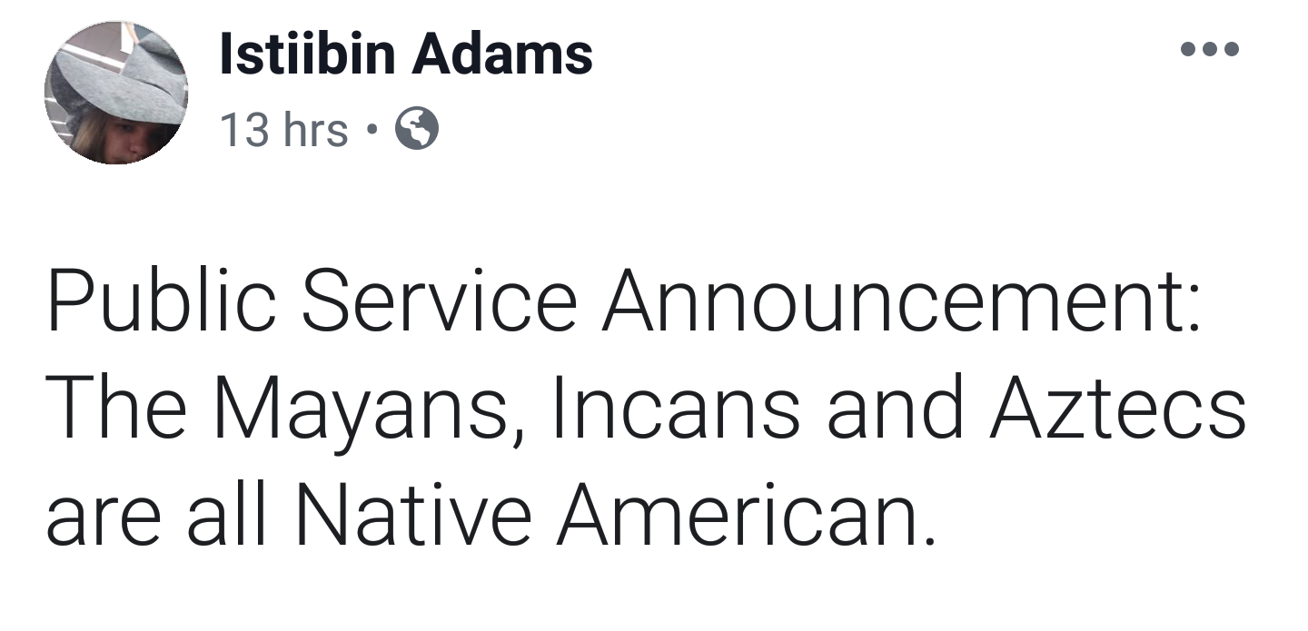Open Istiibin Adams' profile picture

(115, 93)
